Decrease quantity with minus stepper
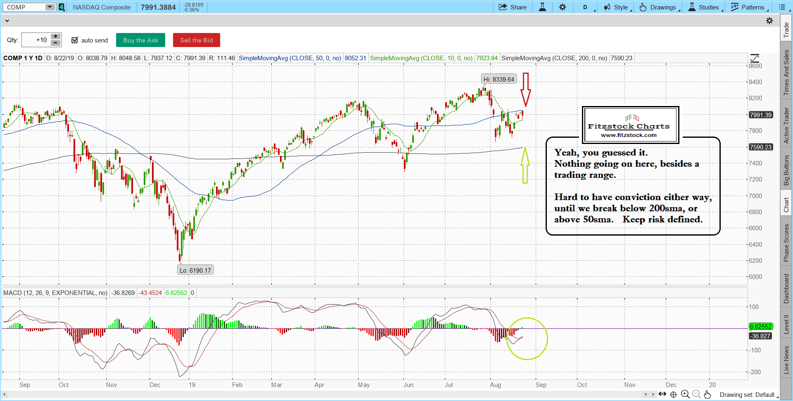Viewport: 793px width, 401px height. point(55,43)
